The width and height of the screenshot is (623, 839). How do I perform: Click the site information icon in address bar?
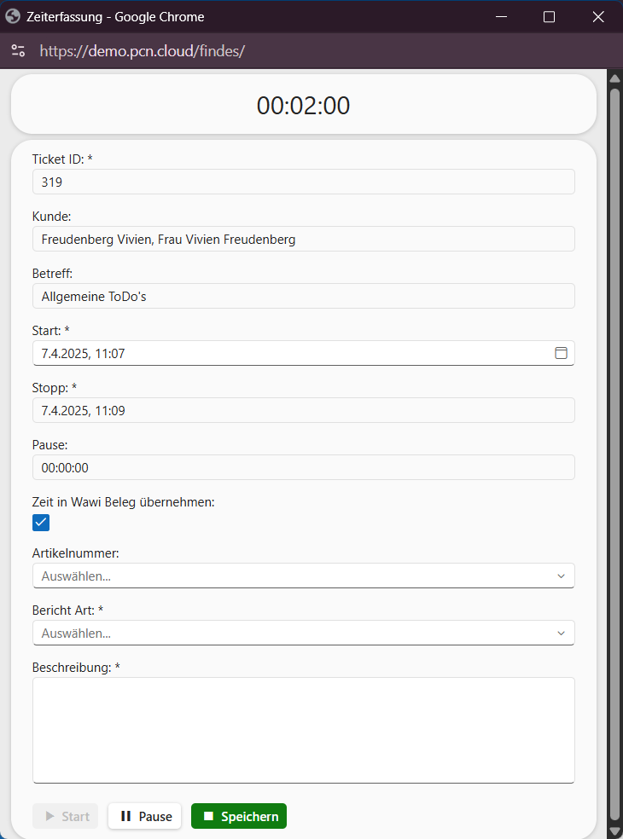pyautogui.click(x=18, y=51)
